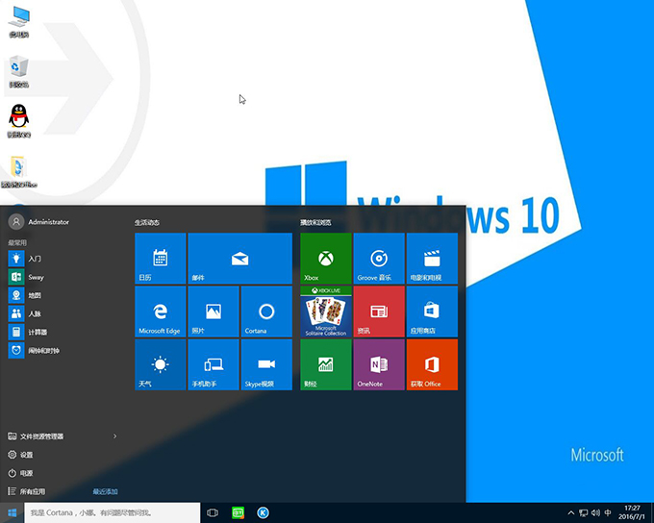Viewport: 654px width, 523px height.
Task: Expand File Explorer jump list arrow
Action: (115, 436)
